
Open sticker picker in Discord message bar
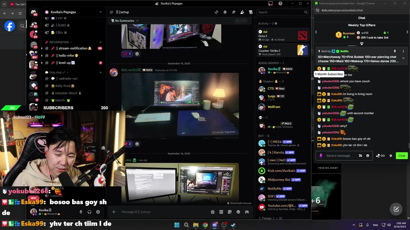230,212
